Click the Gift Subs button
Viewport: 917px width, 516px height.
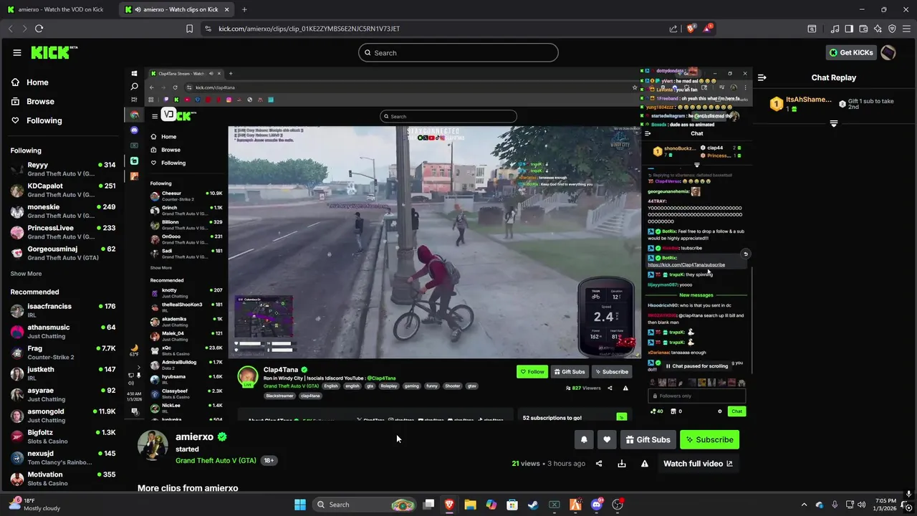648,439
